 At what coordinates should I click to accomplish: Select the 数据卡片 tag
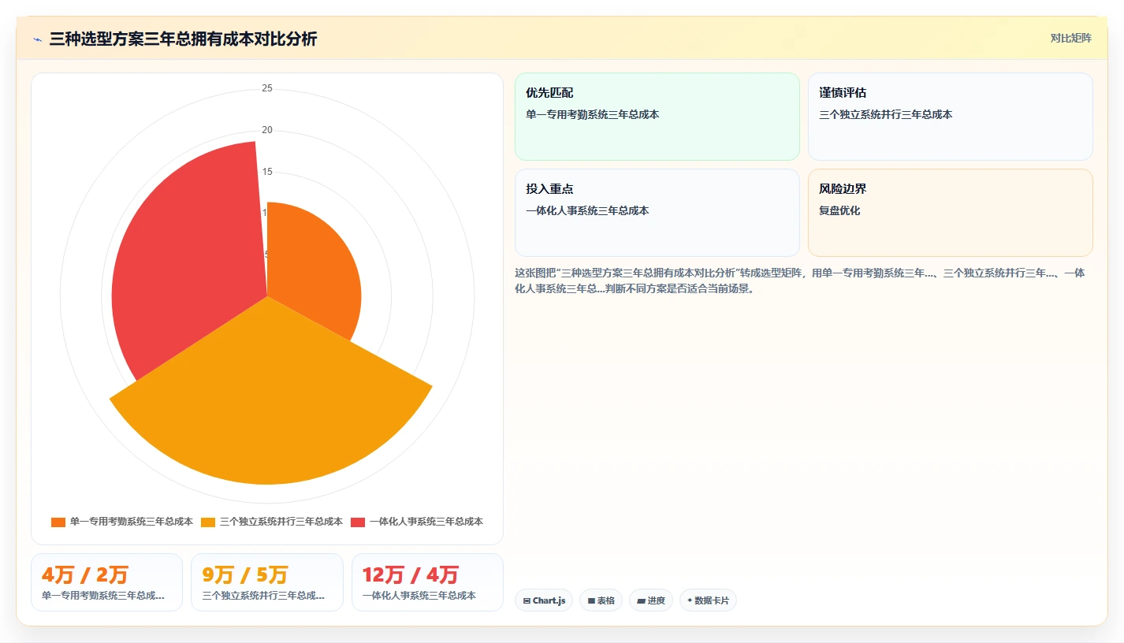[x=708, y=600]
